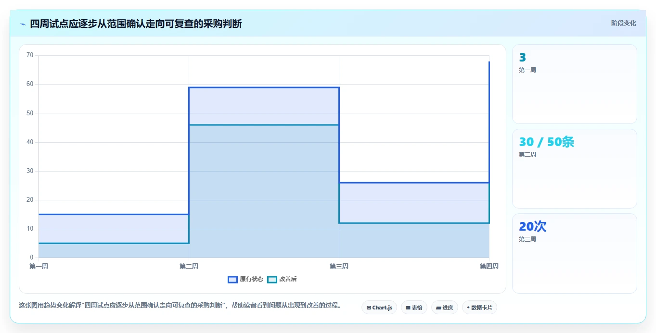Click the 原有状态 step line at 15
Viewport: 656px width, 333px height.
click(114, 214)
